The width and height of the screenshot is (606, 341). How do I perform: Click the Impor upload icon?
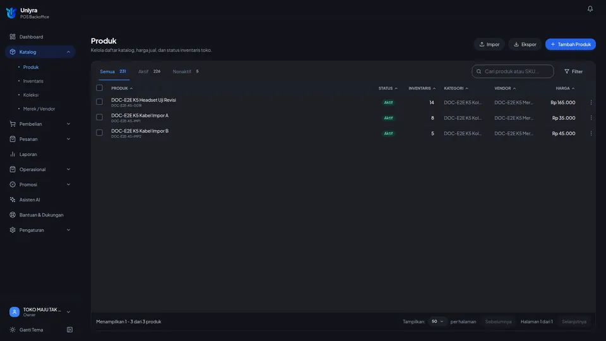[482, 44]
